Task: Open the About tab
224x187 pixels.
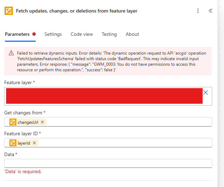Action: click(132, 34)
